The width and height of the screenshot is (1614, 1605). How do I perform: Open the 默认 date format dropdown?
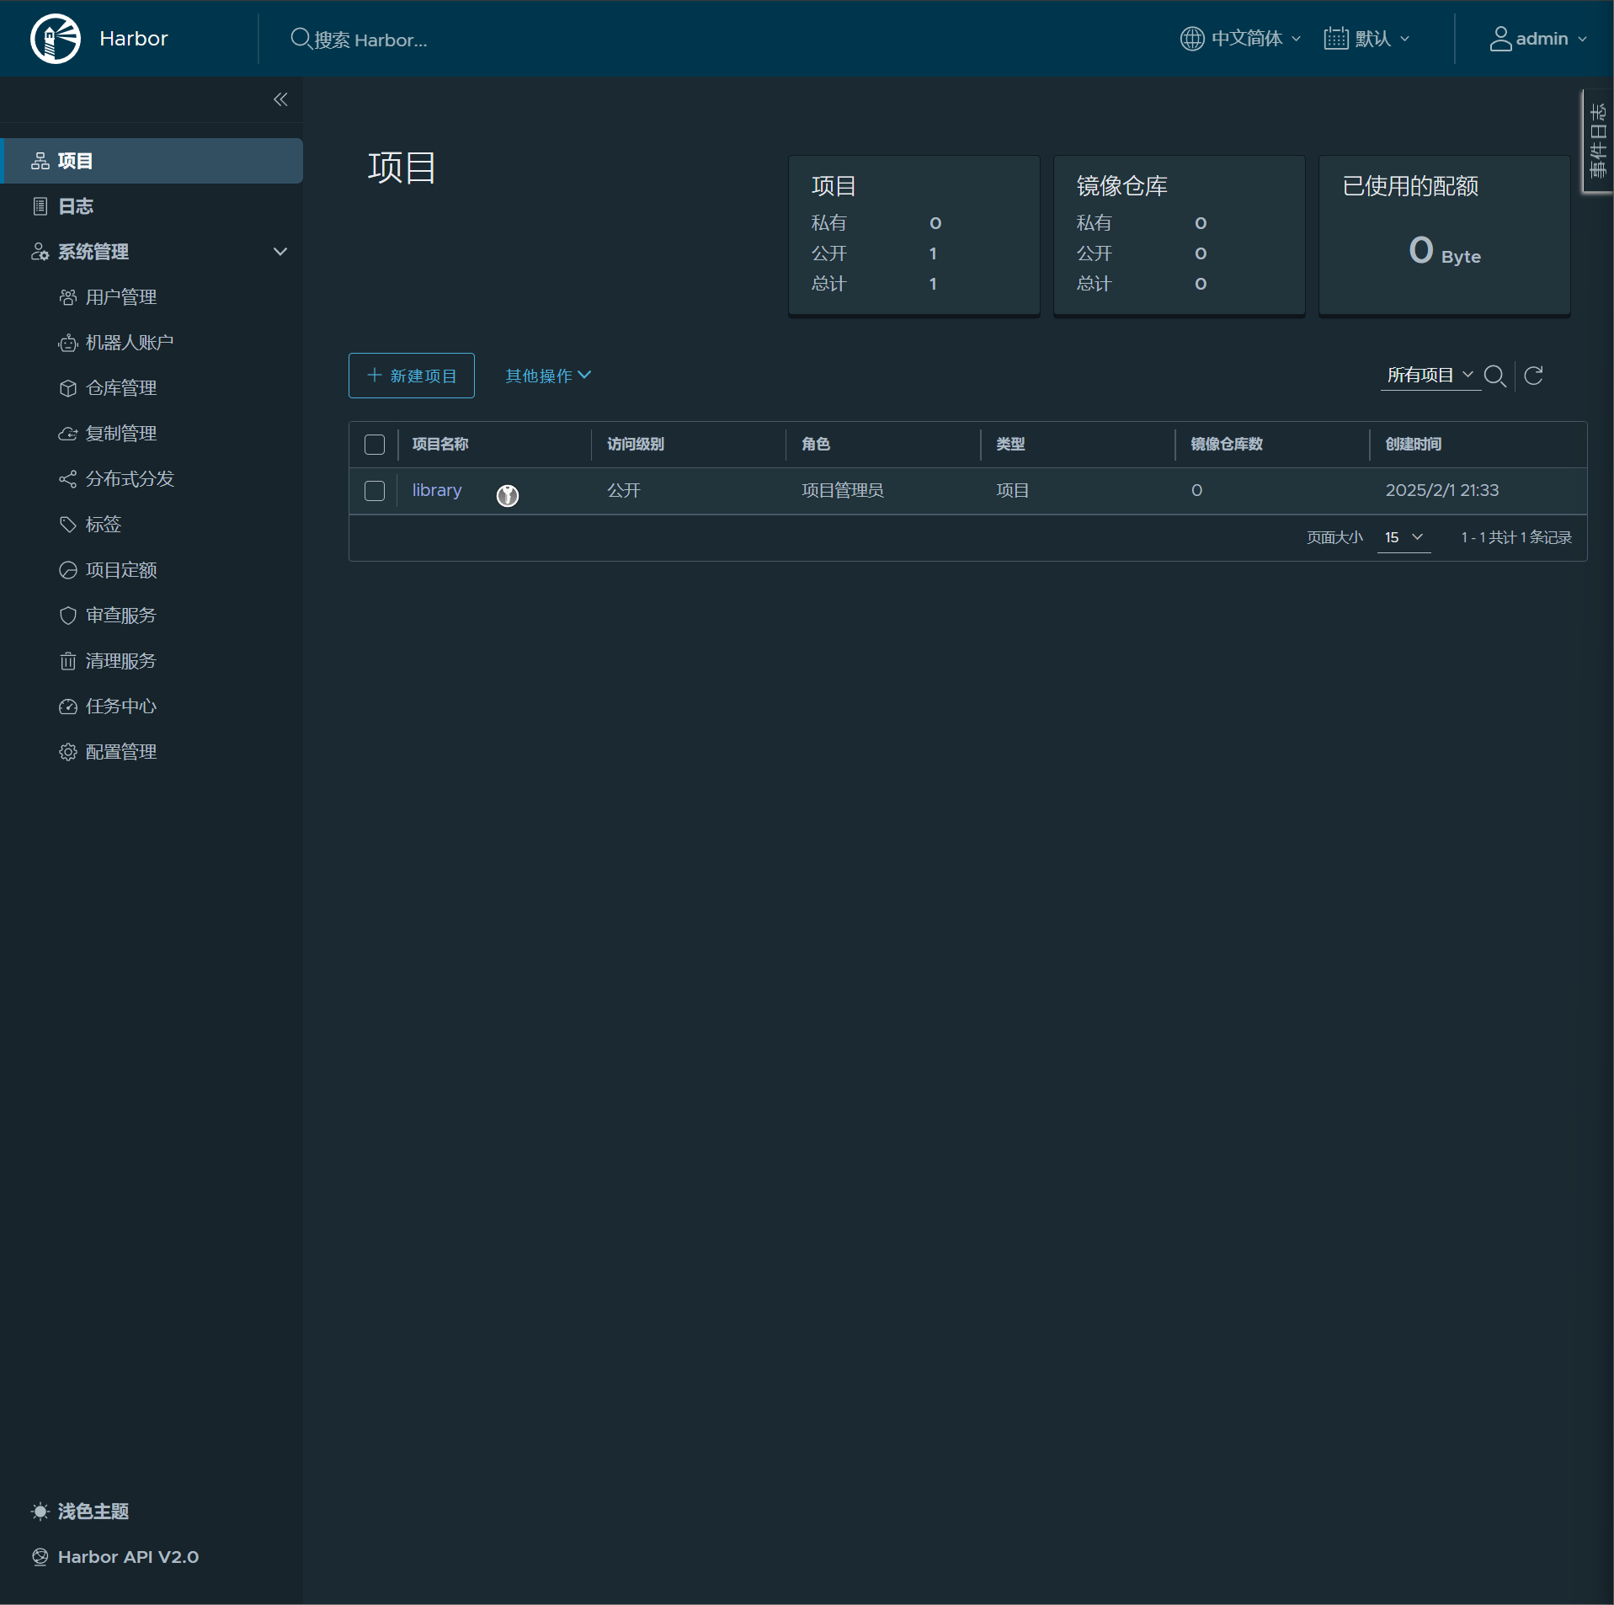pos(1367,39)
